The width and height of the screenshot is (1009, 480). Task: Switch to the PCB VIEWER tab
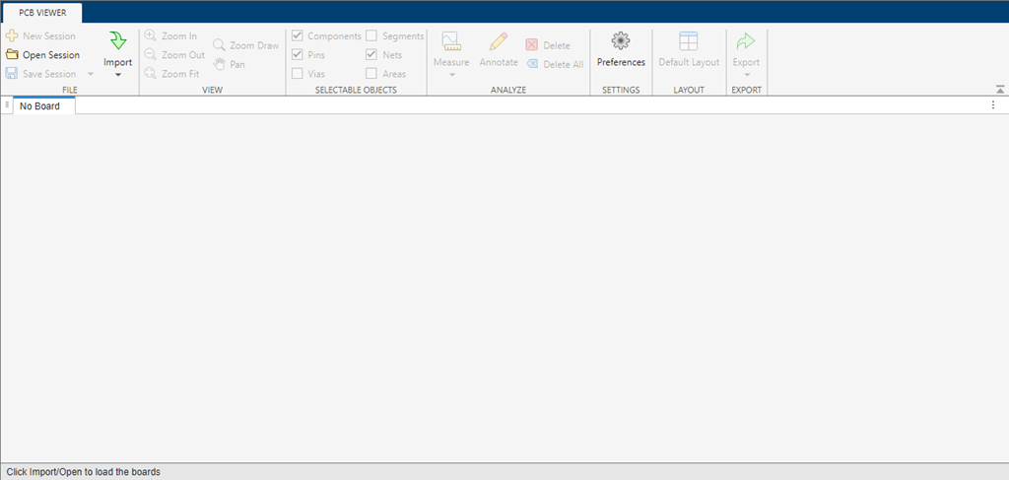[41, 13]
